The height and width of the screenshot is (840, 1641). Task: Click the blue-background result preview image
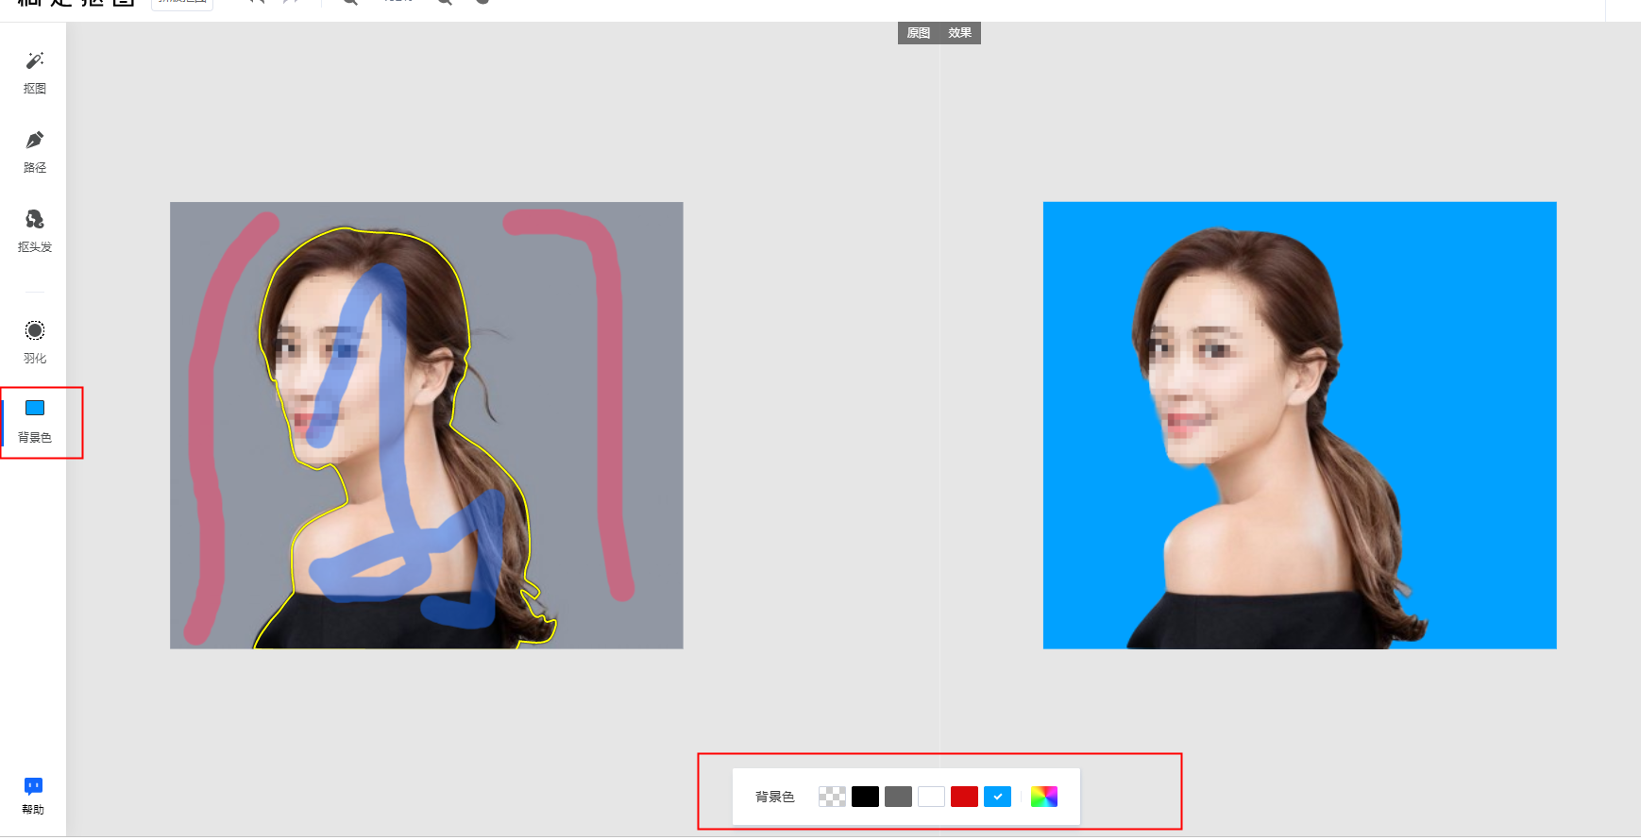1300,425
